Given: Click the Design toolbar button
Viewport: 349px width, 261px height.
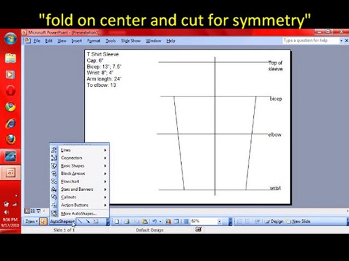Looking at the screenshot, I should (274, 221).
